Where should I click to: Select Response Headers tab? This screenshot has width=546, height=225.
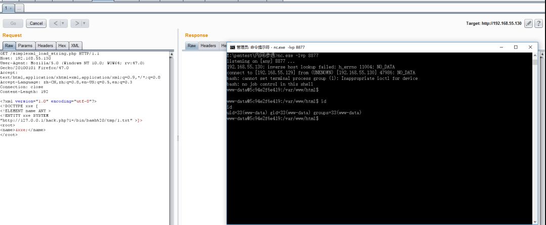click(x=208, y=46)
